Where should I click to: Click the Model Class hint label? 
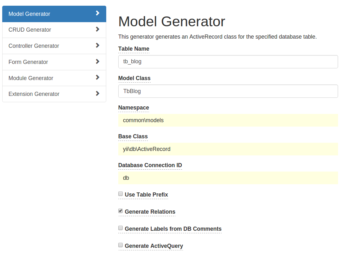coord(134,78)
